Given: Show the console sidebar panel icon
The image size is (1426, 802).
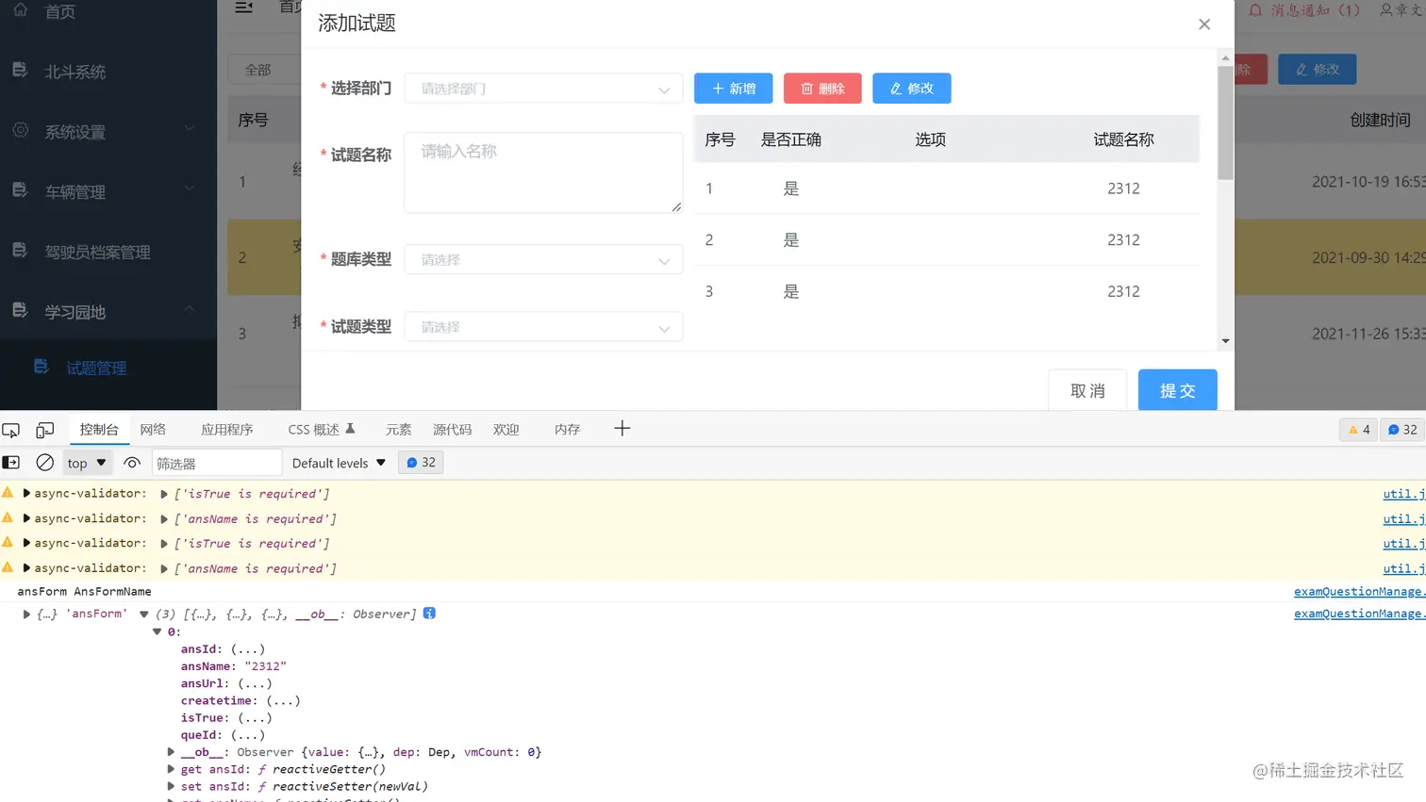Looking at the screenshot, I should click(11, 463).
